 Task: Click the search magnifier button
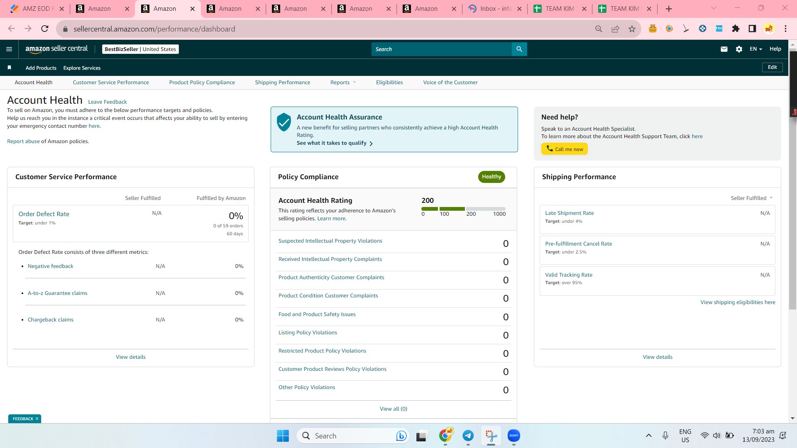(519, 49)
